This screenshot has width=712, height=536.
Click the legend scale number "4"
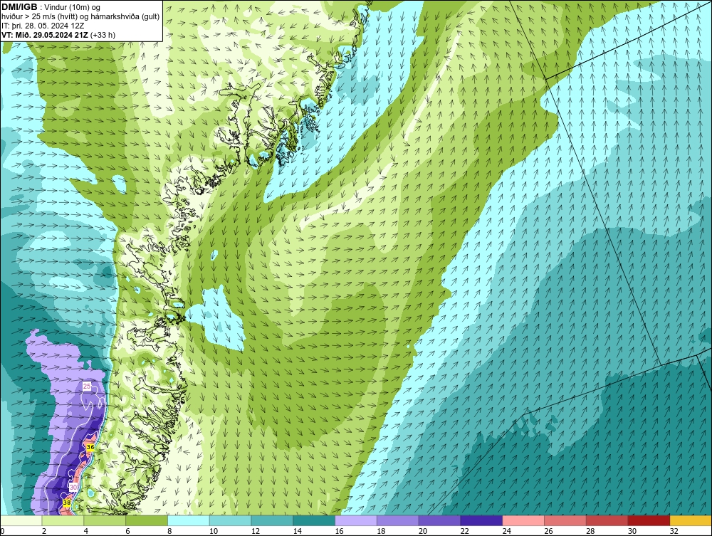[x=86, y=531]
